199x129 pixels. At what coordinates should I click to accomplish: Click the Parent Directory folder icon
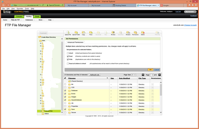[69, 81]
